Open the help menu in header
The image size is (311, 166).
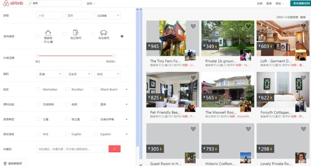(x=279, y=4)
